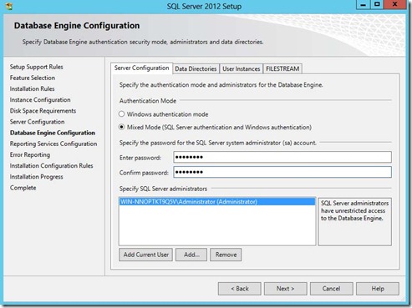This screenshot has height=308, width=412.
Task: Click Installation Progress step in sidebar
Action: point(36,177)
